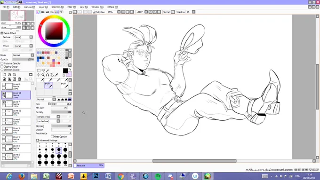Screen dimensions: 320x180
Task: Click the navigator canvas thumbnail
Action: pos(17,16)
